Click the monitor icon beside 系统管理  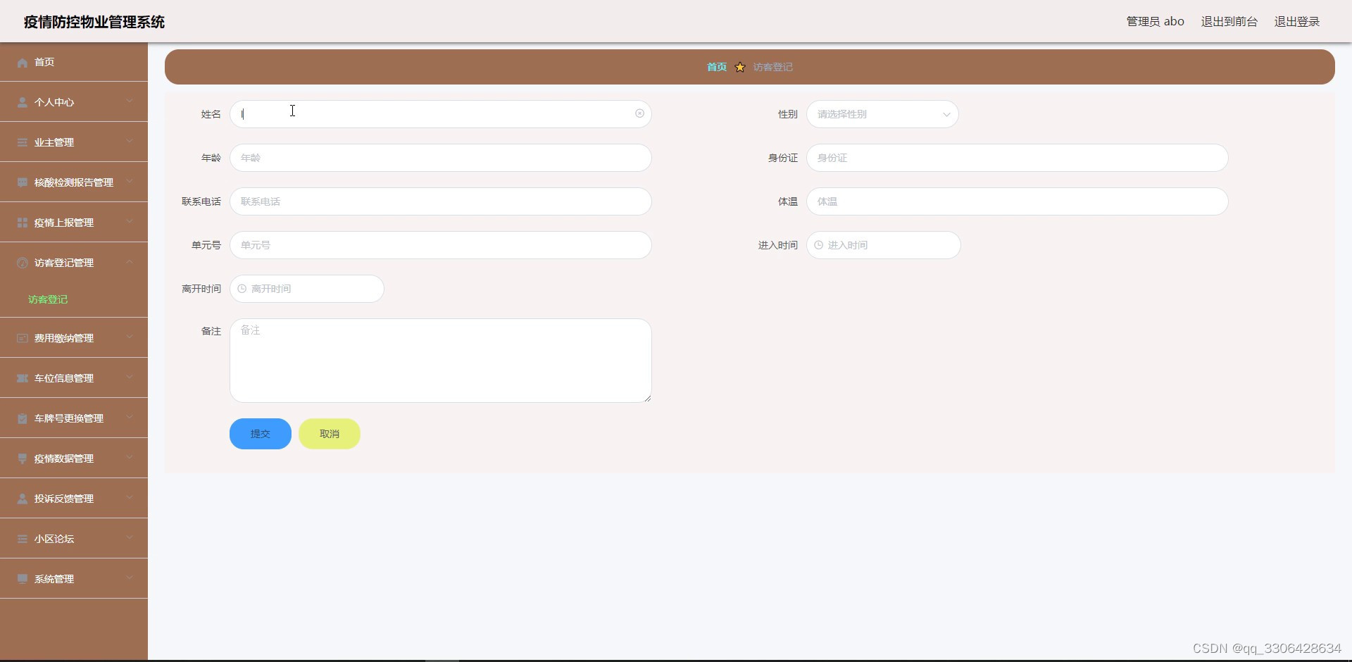[23, 580]
